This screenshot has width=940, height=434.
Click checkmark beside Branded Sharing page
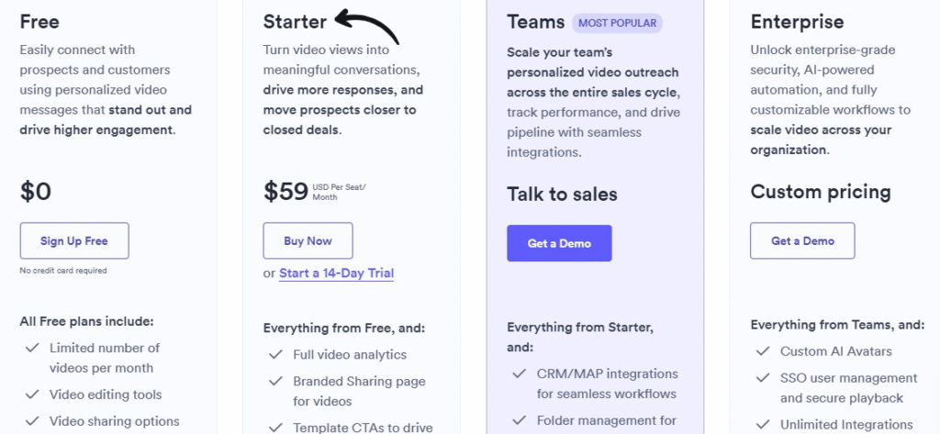tap(275, 381)
